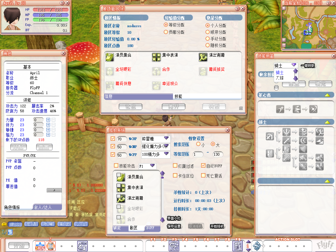
Task: Click the help question mark in 剧团窗口 title
Action: pos(237,9)
